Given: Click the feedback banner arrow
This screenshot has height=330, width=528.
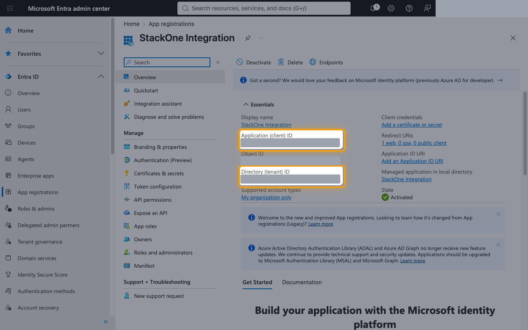Looking at the screenshot, I should coord(500,80).
